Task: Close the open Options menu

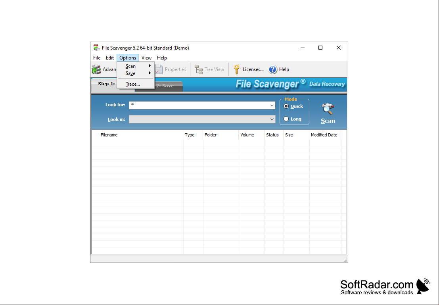Action: pyautogui.click(x=128, y=58)
